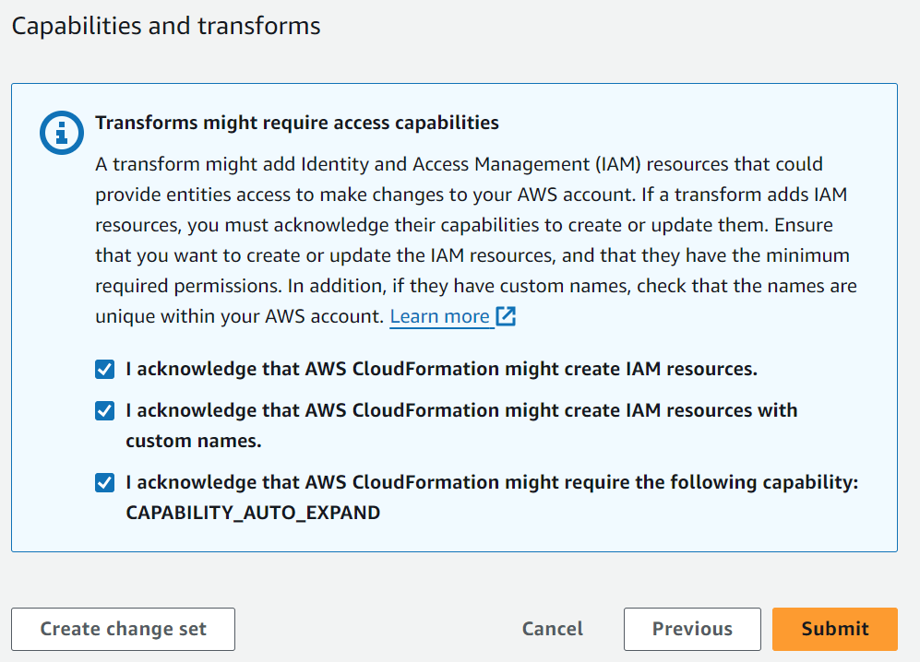Click the Create change set button
Image resolution: width=920 pixels, height=662 pixels.
coord(123,630)
